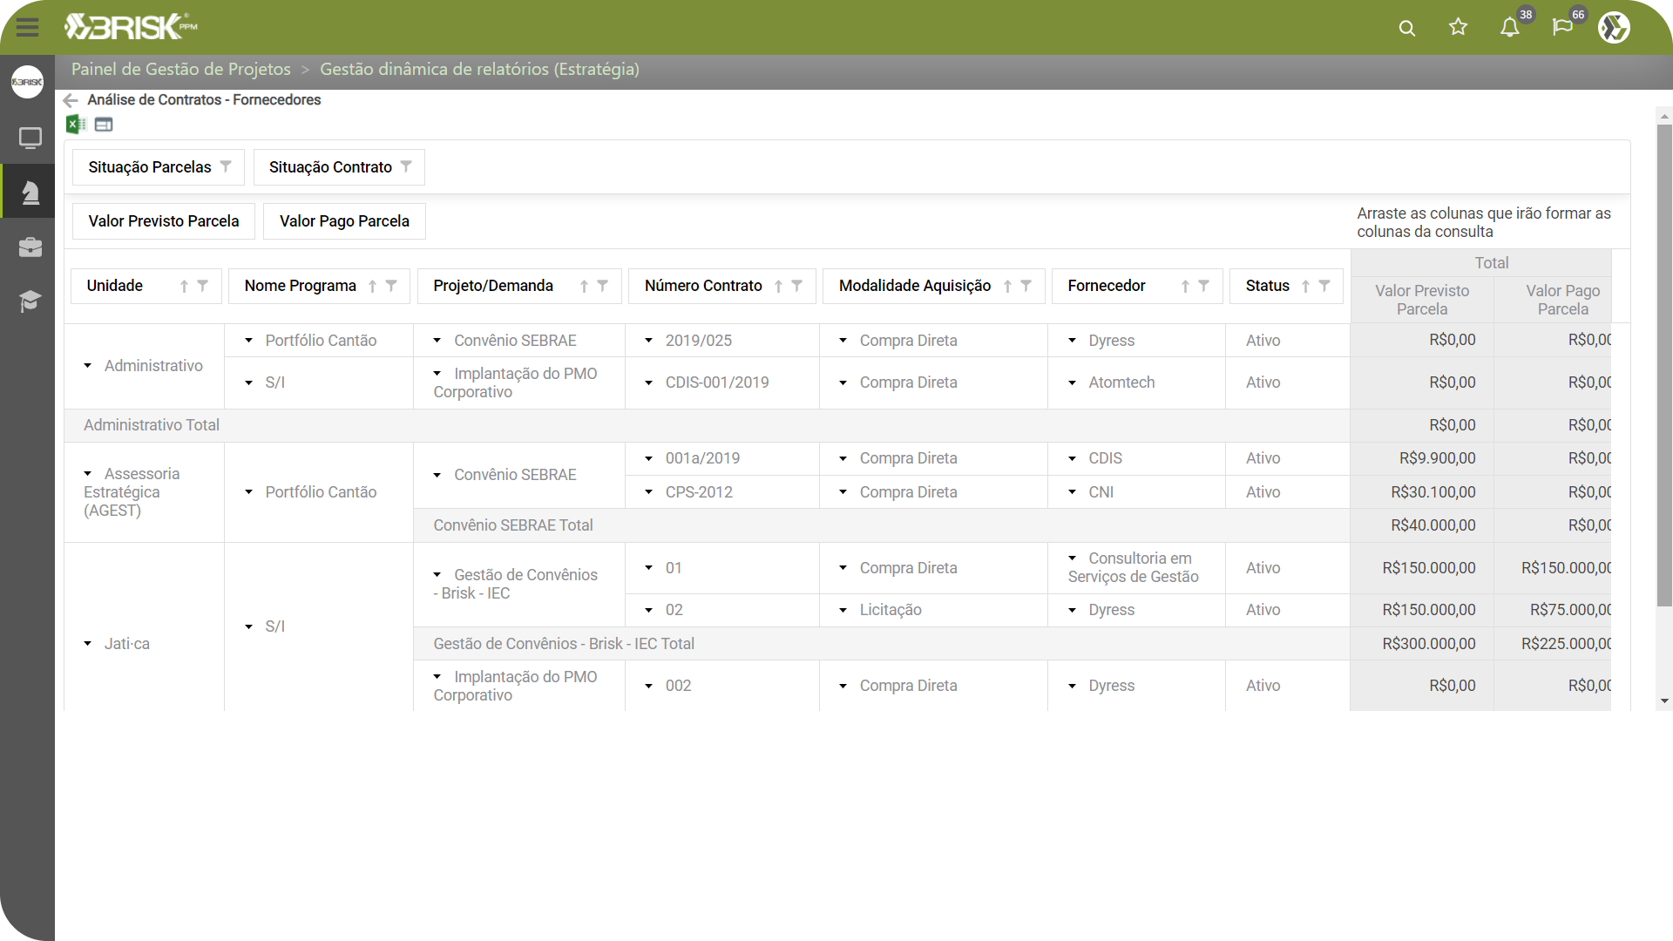Image resolution: width=1673 pixels, height=941 pixels.
Task: Click the search magnifier icon
Action: pos(1406,28)
